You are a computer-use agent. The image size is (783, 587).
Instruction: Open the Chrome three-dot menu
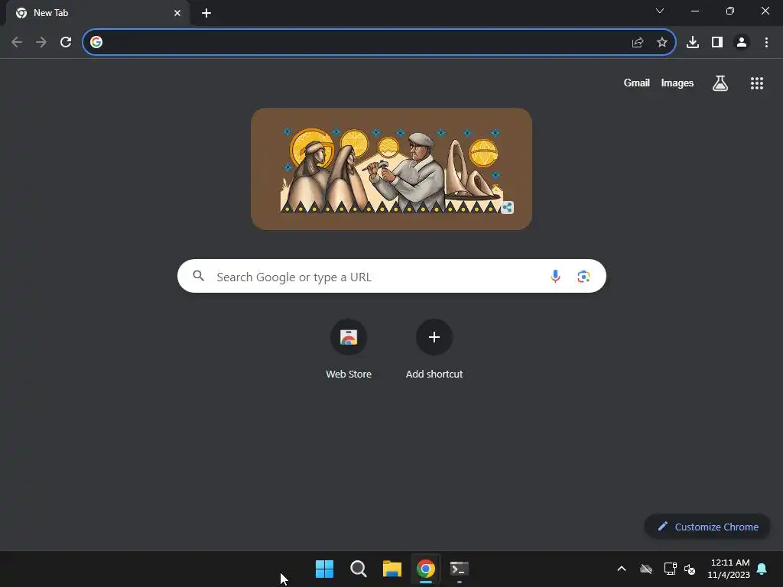click(x=766, y=43)
